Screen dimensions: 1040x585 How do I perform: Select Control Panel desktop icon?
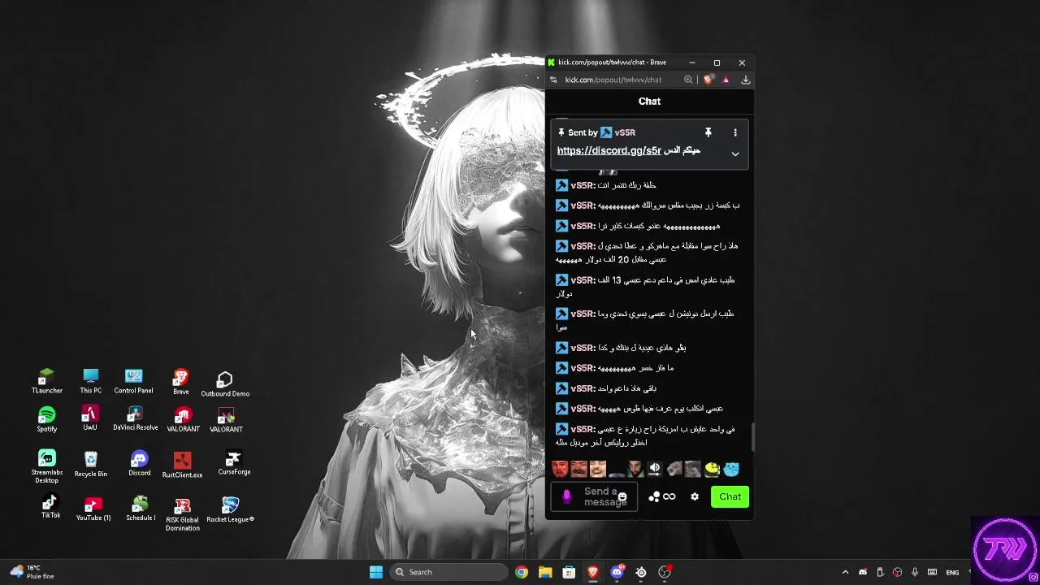point(133,381)
